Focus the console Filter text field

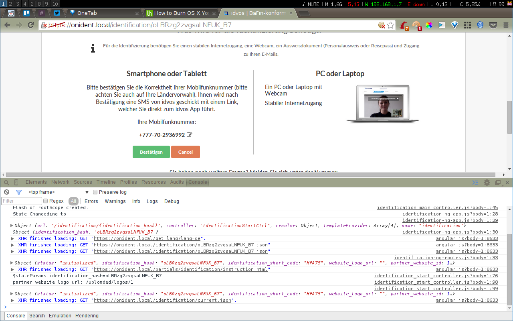22,201
